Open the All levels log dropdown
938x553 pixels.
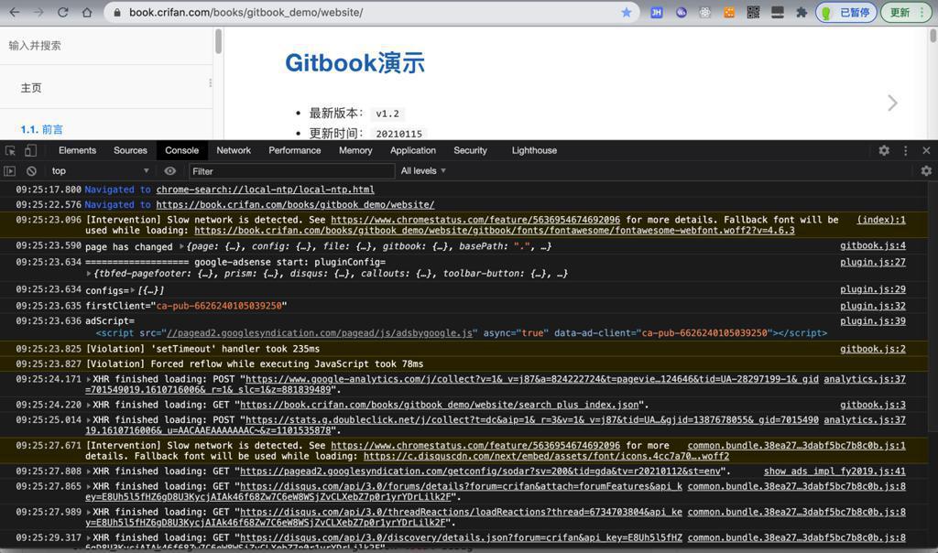coord(423,171)
